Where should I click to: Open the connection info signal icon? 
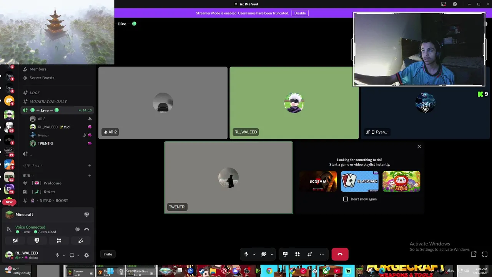9,229
